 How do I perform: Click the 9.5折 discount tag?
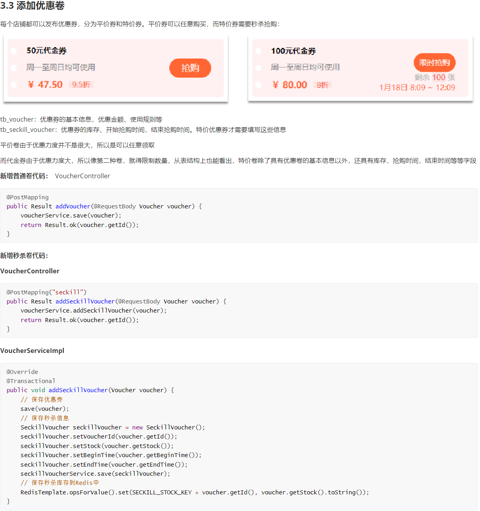(81, 85)
